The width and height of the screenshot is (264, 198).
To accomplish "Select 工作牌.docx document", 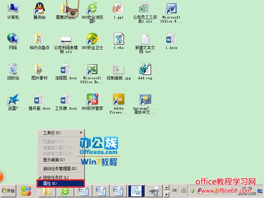I will [66, 102].
